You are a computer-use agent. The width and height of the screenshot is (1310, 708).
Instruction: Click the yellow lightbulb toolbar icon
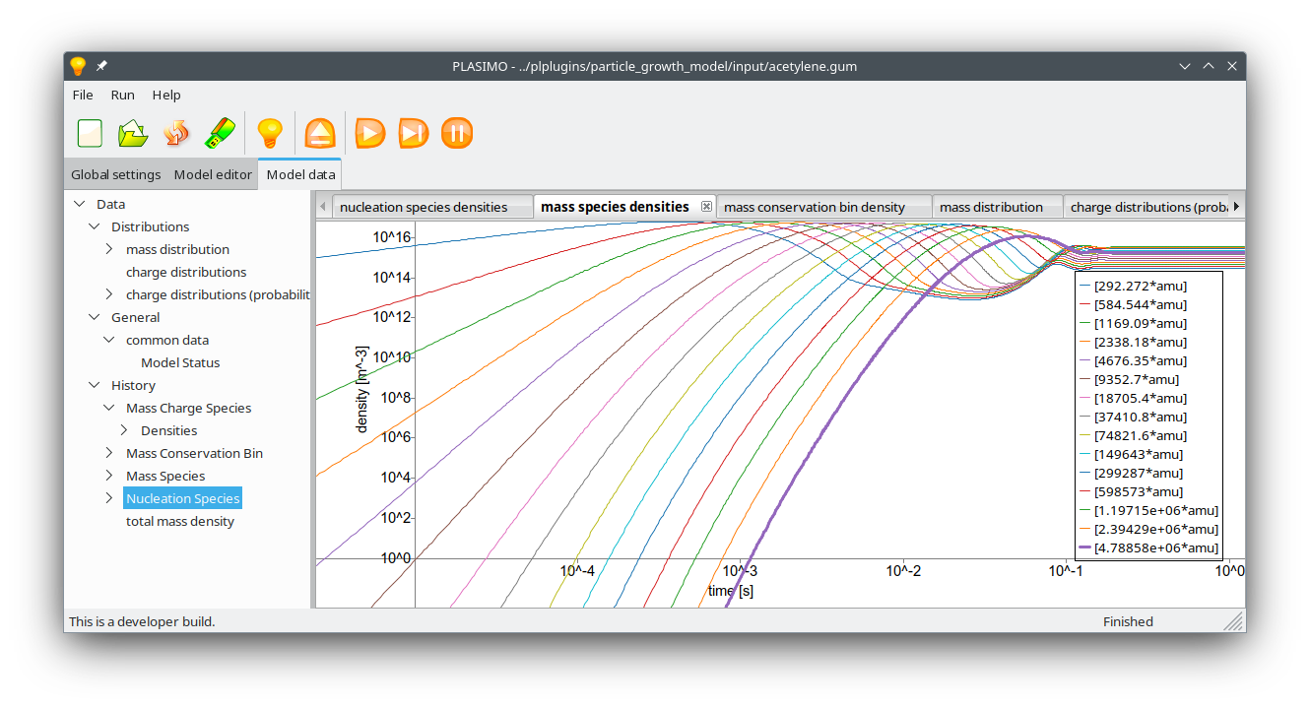[x=270, y=133]
